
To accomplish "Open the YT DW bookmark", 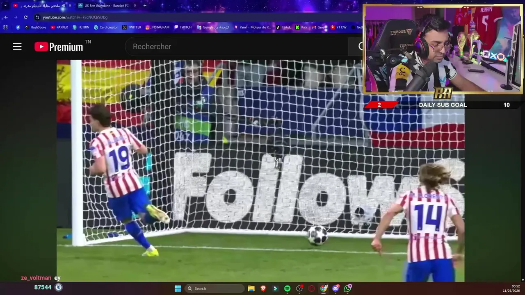I will [x=339, y=27].
